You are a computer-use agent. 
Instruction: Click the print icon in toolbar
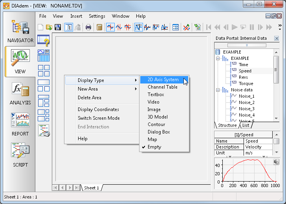click(x=88, y=27)
